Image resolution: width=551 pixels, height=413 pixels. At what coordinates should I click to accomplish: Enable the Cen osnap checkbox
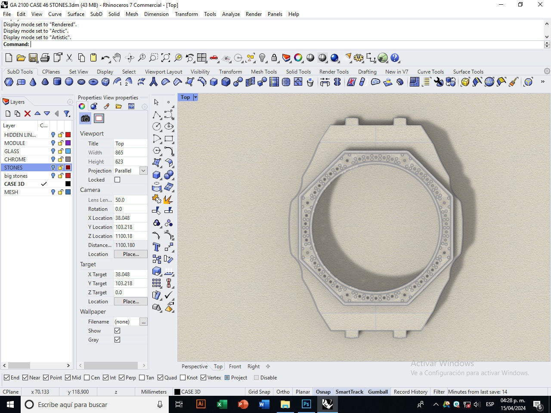(x=87, y=378)
